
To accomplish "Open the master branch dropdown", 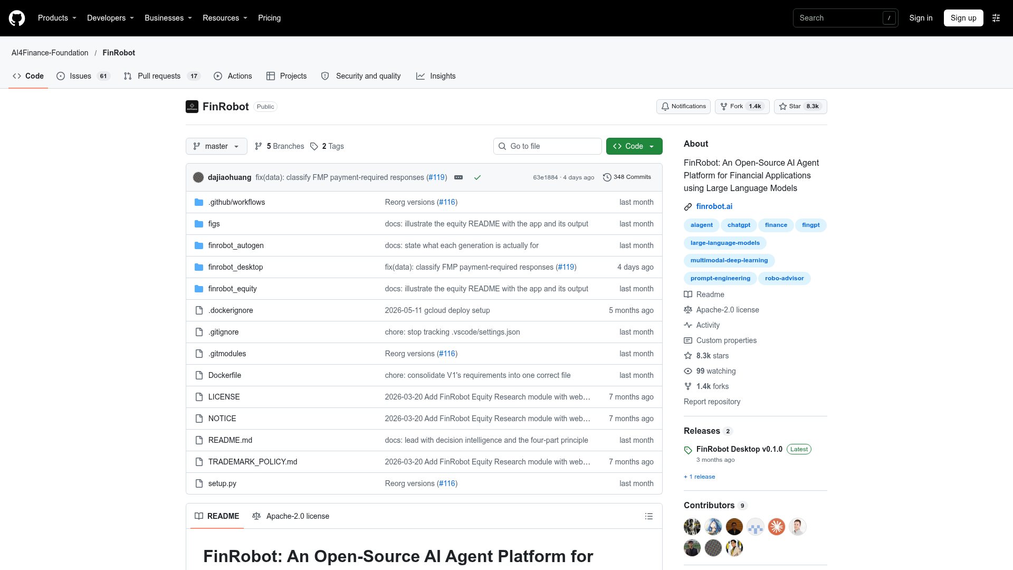I will point(216,146).
